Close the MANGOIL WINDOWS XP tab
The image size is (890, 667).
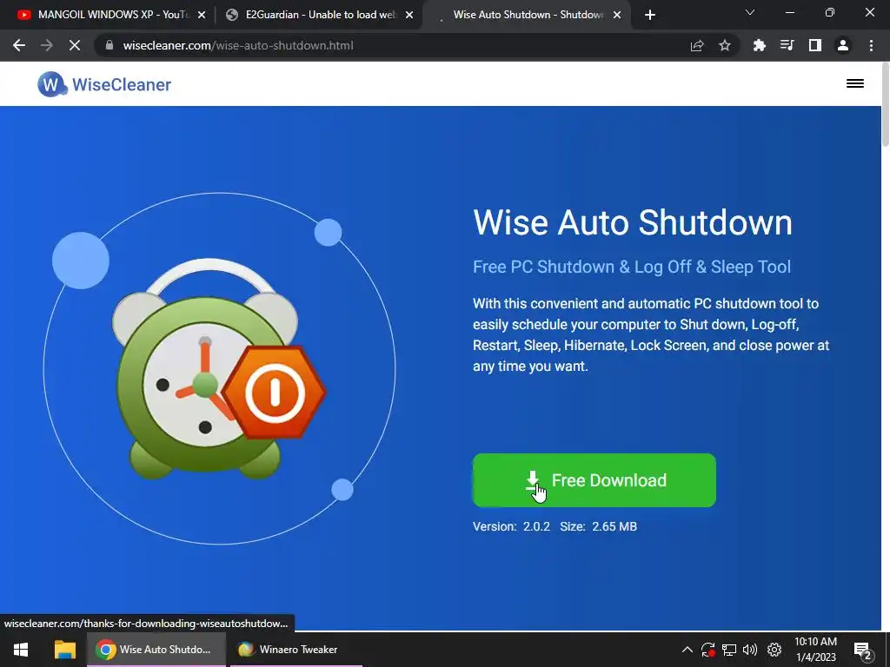(201, 15)
